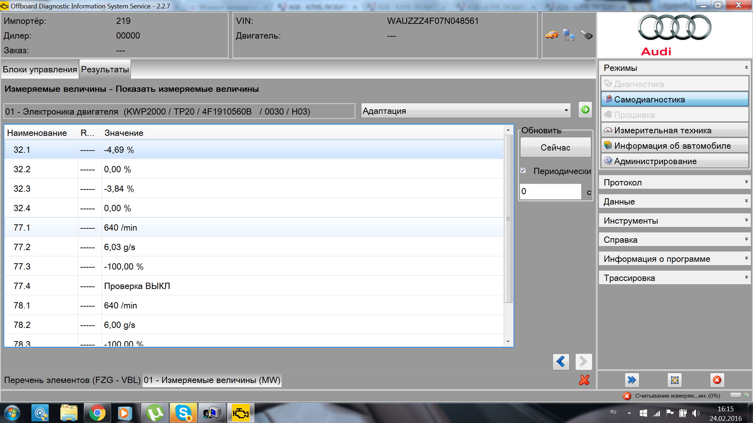The height and width of the screenshot is (423, 753).
Task: Click the blue back arrow button
Action: [x=561, y=362]
